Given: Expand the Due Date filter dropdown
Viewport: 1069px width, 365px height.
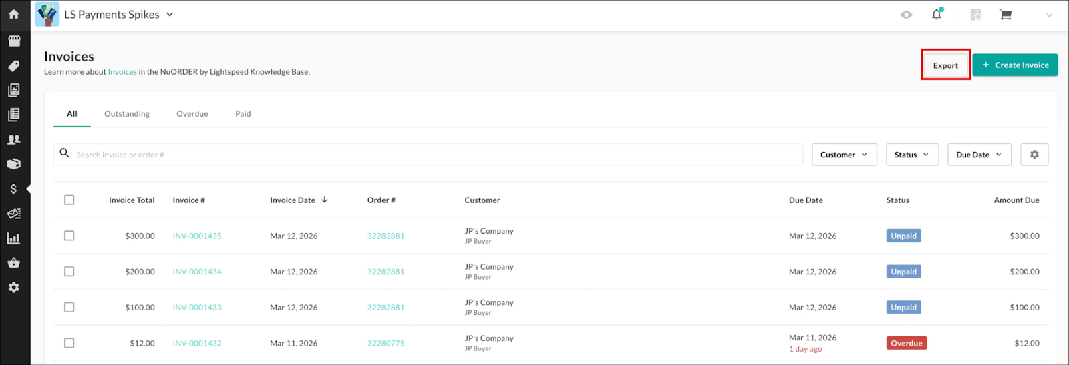Looking at the screenshot, I should click(979, 155).
